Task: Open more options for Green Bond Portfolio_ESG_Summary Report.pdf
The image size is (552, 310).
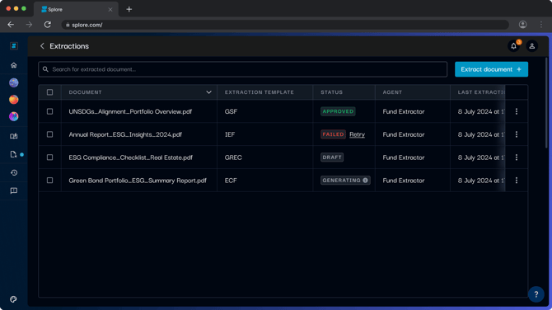Action: click(x=517, y=180)
